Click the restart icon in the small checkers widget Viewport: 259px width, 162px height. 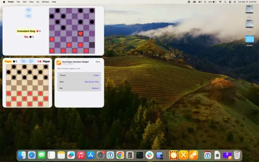coord(31,61)
